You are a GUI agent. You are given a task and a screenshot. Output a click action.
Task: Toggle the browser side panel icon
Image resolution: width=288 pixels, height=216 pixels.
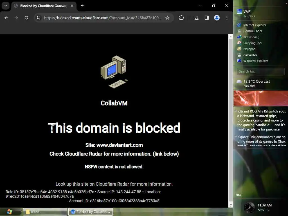tap(207, 18)
